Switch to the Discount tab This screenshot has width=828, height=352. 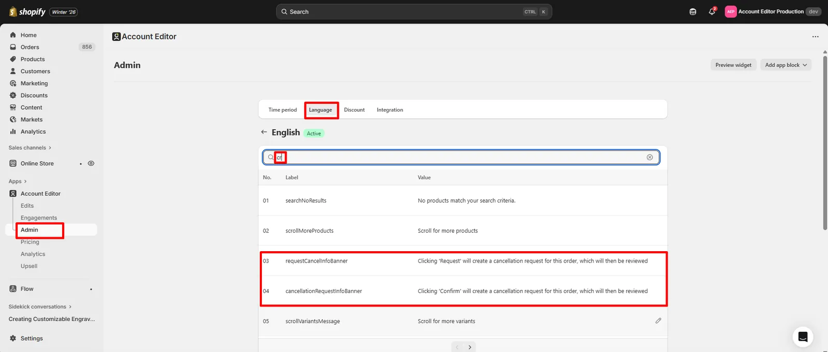(x=354, y=110)
